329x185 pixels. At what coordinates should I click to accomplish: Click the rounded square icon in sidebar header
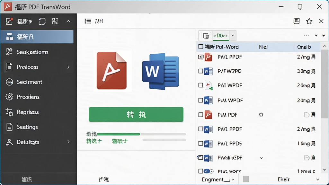pos(42,21)
